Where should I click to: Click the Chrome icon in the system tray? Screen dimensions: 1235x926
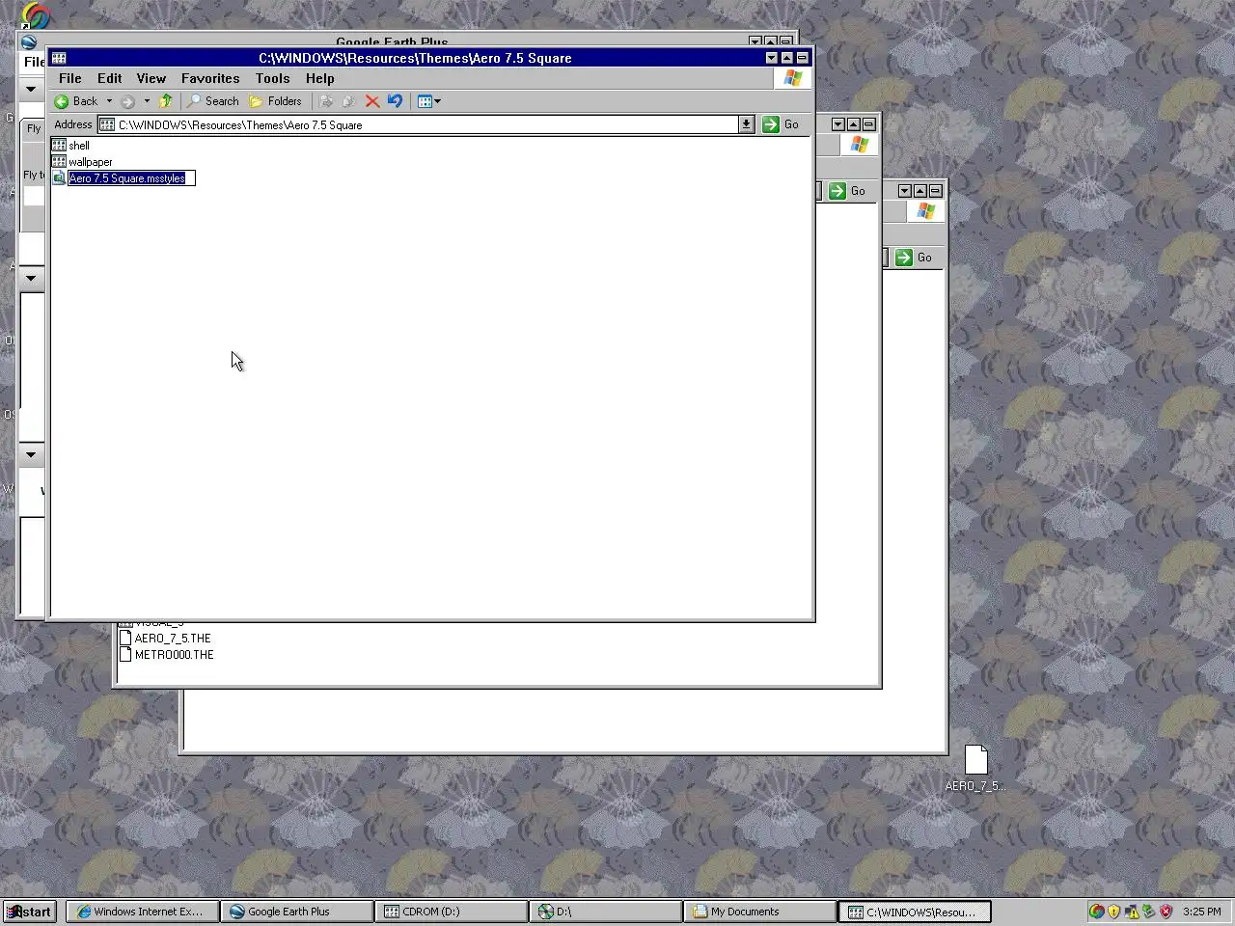click(x=1097, y=912)
